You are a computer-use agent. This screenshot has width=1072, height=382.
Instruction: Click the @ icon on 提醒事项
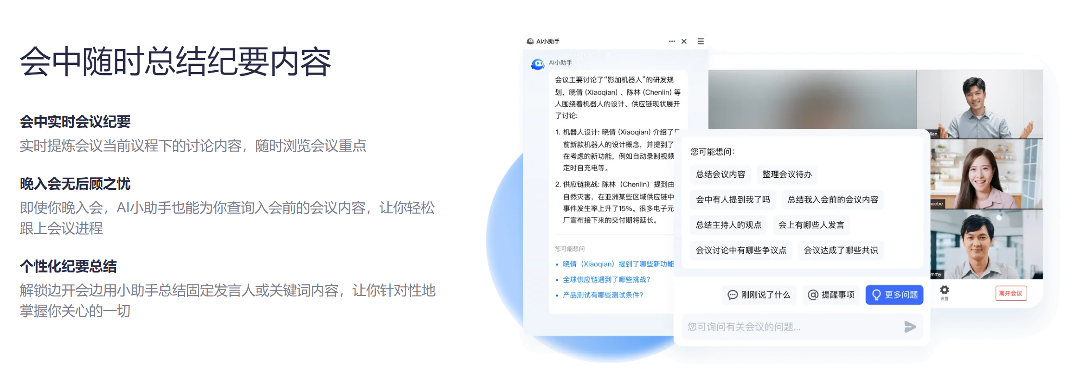pyautogui.click(x=813, y=295)
